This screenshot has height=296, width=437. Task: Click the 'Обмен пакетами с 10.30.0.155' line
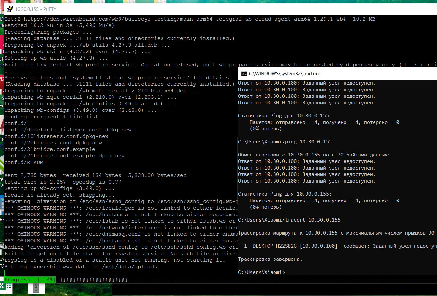(x=314, y=155)
